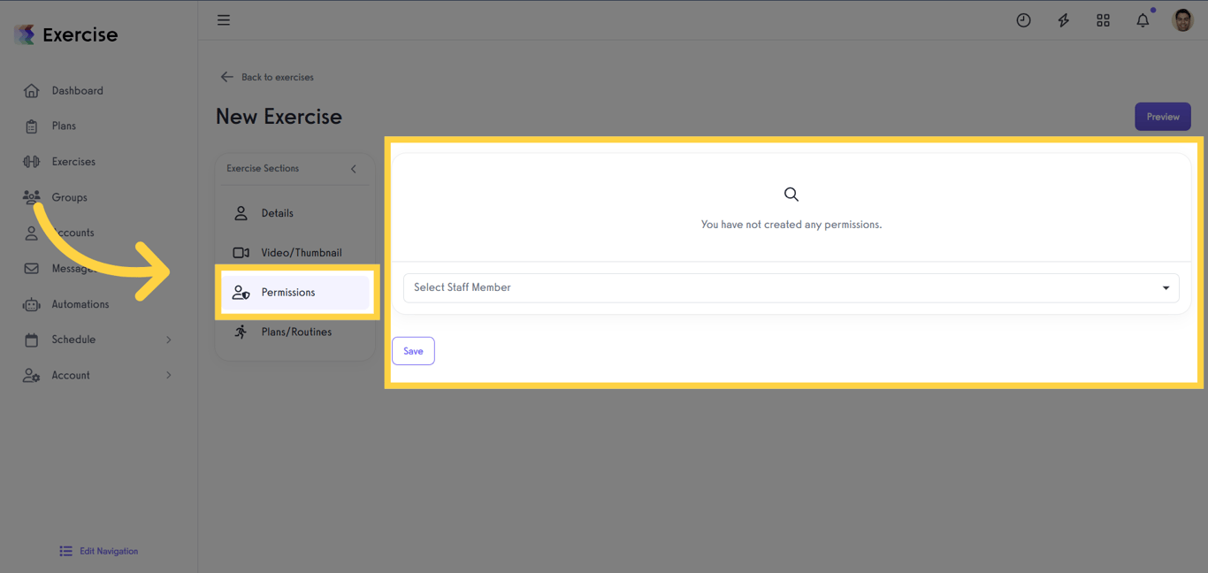Image resolution: width=1208 pixels, height=573 pixels.
Task: Open the Video/Thumbnail exercise section
Action: click(x=300, y=252)
